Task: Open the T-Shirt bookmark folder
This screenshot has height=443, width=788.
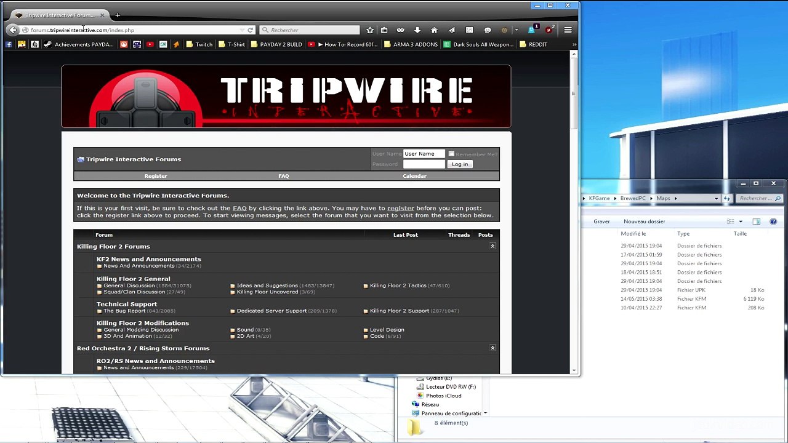Action: (231, 44)
